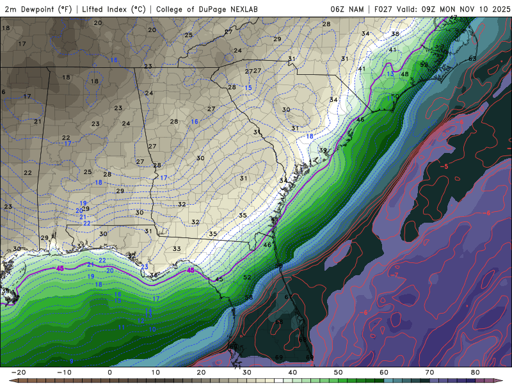
Task: Click the 'Valid: 09Z MON NOV 10 2025' text
Action: 454,9
